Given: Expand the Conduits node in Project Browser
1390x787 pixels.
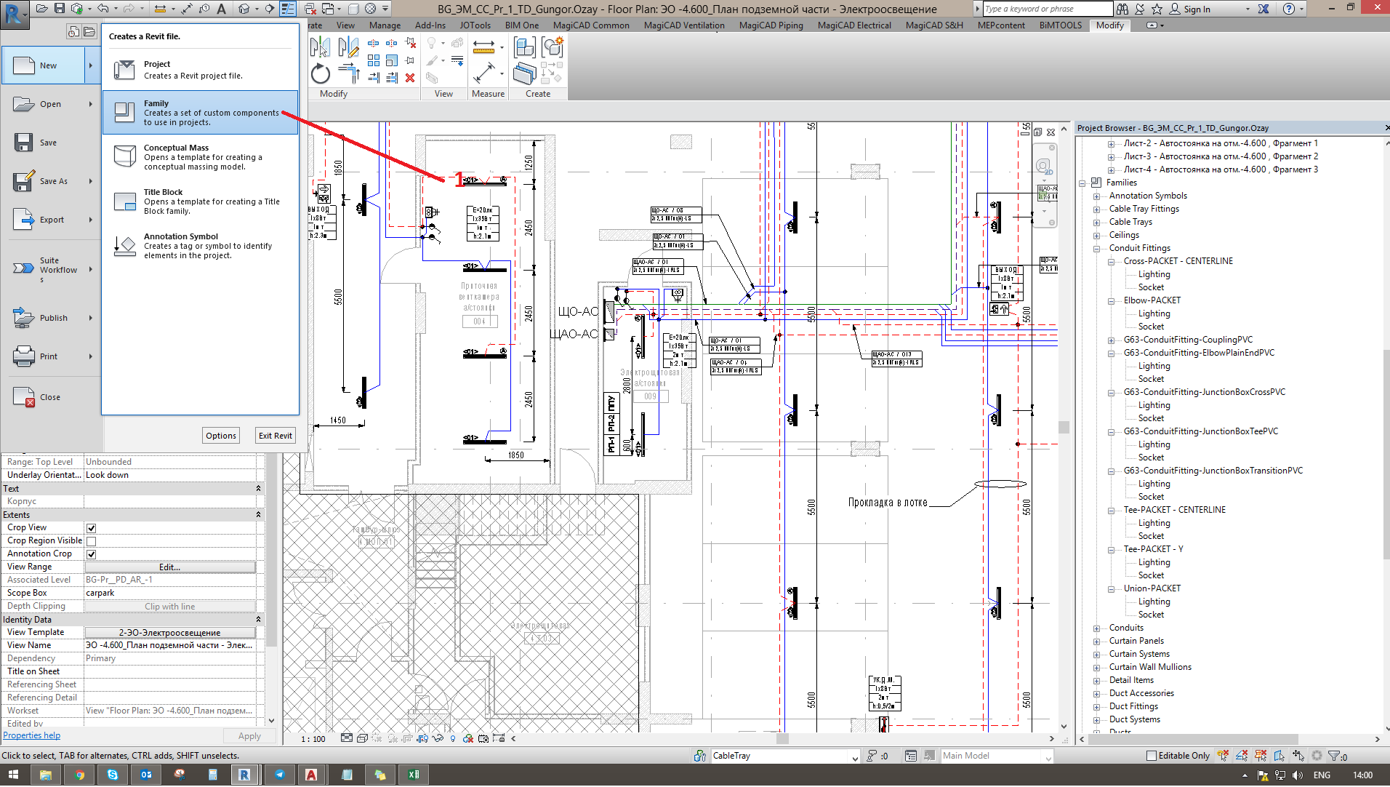Looking at the screenshot, I should click(1097, 627).
